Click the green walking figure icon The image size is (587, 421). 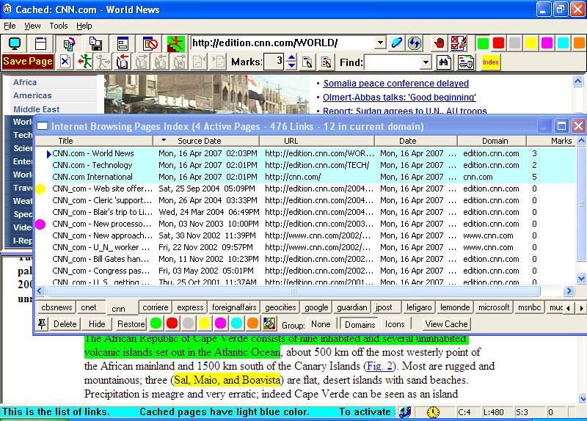pos(86,62)
